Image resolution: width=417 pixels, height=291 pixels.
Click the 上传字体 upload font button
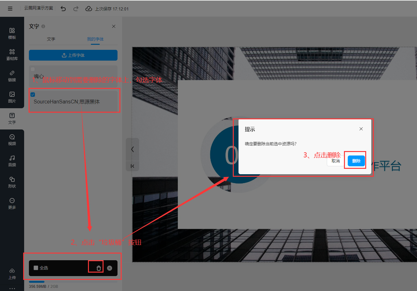click(73, 55)
